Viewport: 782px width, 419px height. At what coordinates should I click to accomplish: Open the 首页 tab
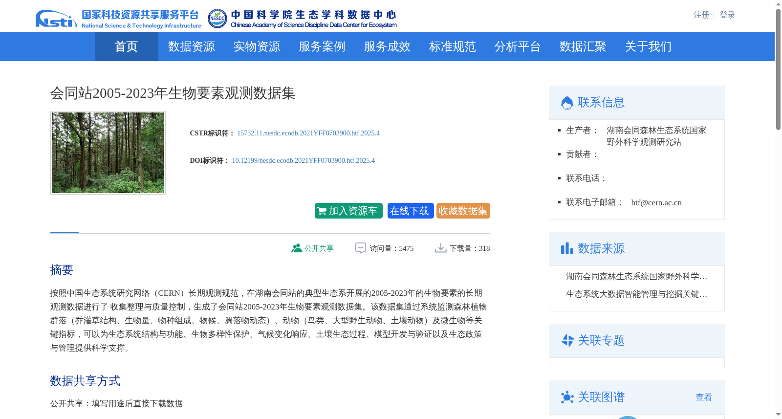click(126, 46)
